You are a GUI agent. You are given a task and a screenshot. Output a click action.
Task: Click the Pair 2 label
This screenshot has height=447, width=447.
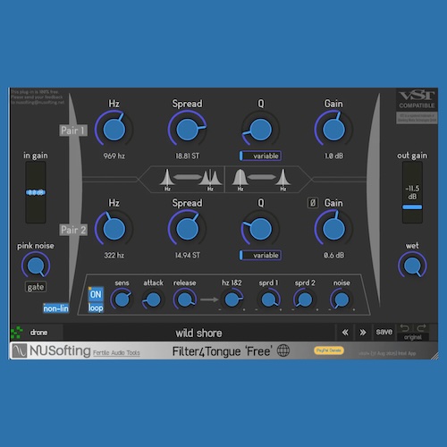73,230
